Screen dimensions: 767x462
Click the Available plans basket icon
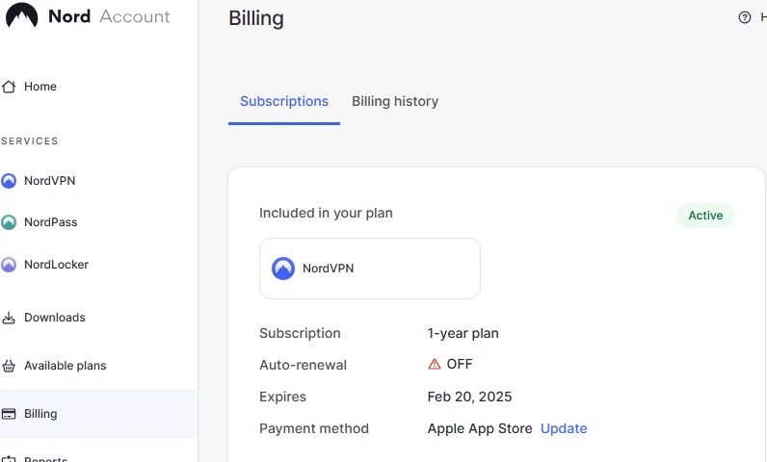[x=9, y=366]
